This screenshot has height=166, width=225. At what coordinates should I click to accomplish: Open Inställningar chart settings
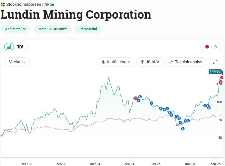click(x=116, y=62)
